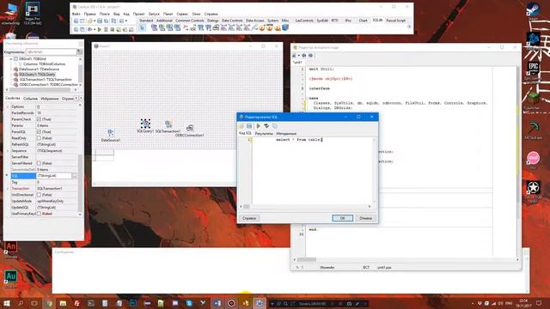This screenshot has height=309, width=550.
Task: Click the save icon in the SQL editor toolbar
Action: pos(249,126)
